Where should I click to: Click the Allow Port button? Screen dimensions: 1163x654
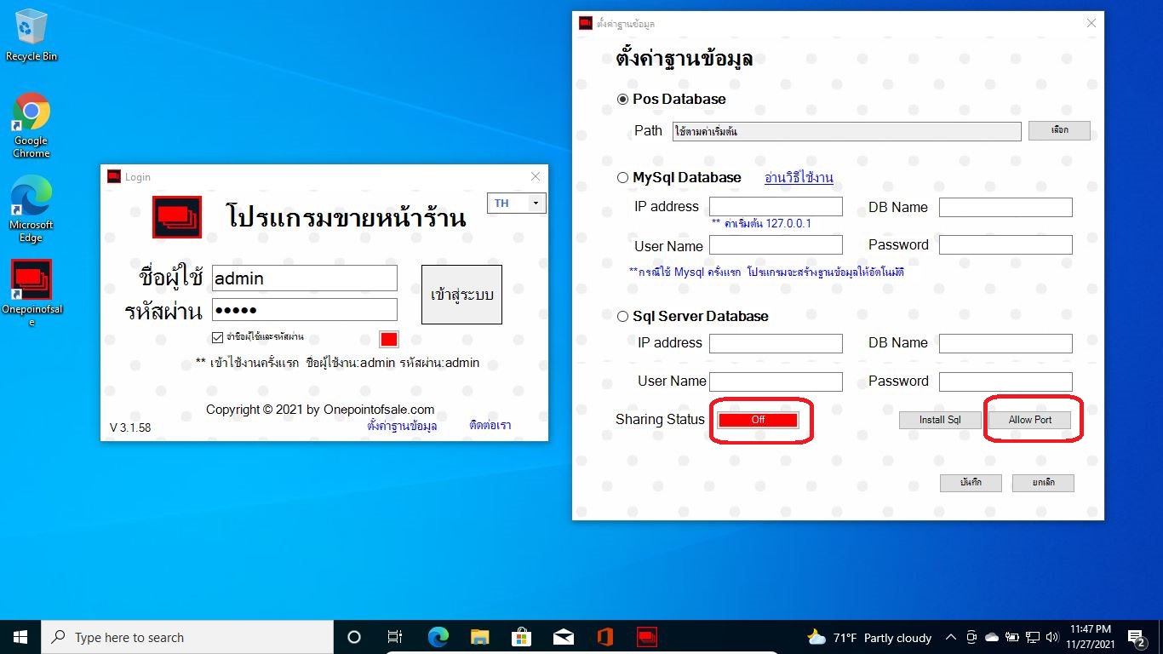pyautogui.click(x=1030, y=420)
